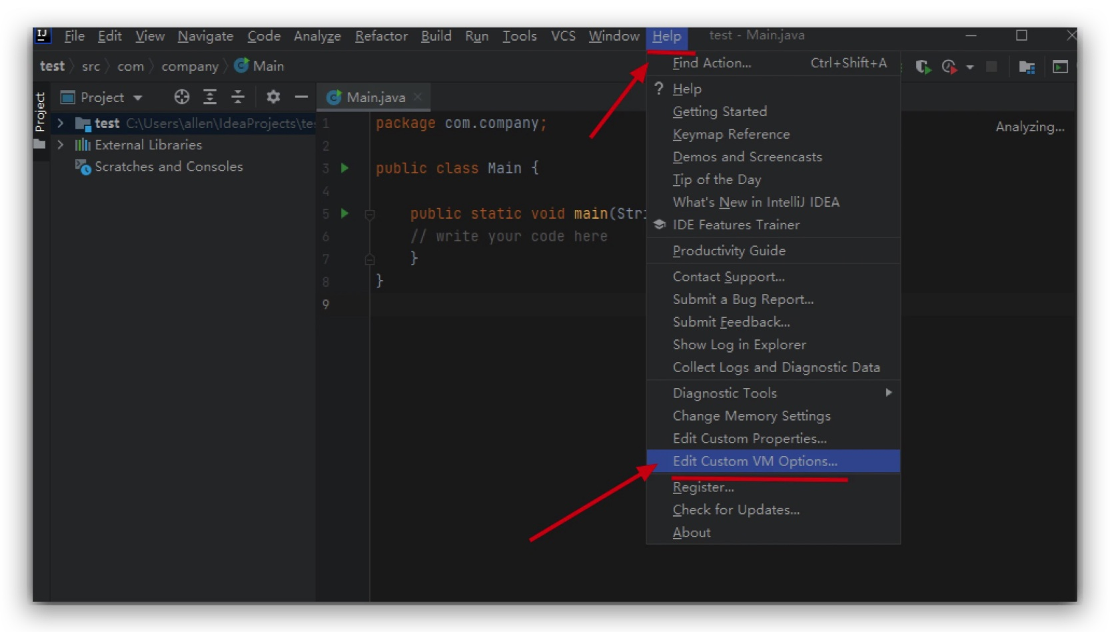Open the Tools menu
Screen dimensions: 1110x632
click(519, 37)
